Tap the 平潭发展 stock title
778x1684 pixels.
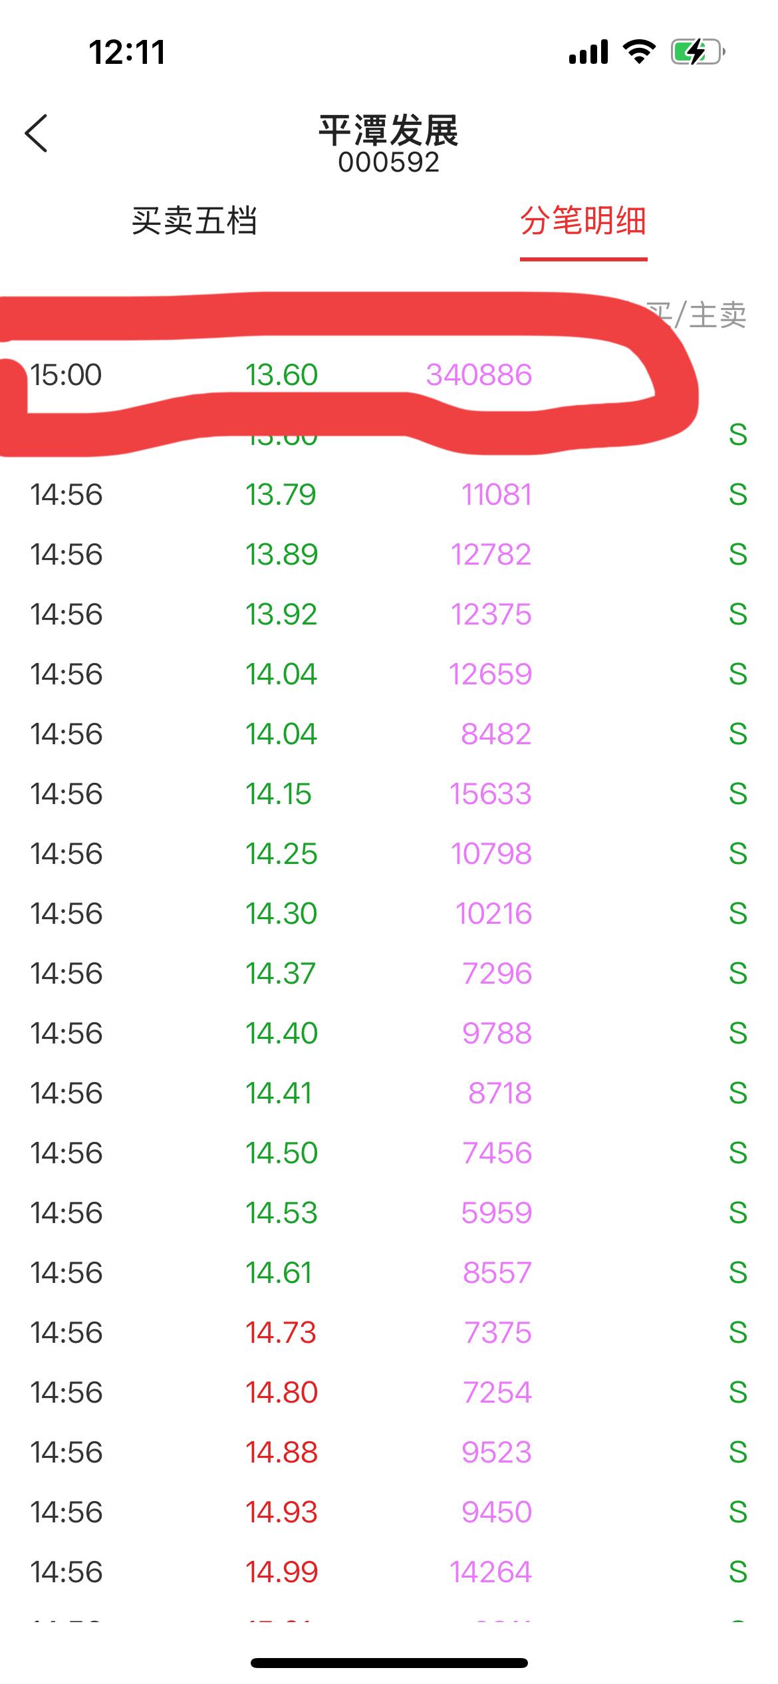[389, 130]
